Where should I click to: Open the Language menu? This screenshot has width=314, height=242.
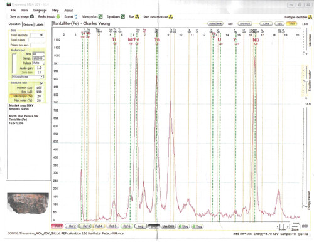[40, 10]
